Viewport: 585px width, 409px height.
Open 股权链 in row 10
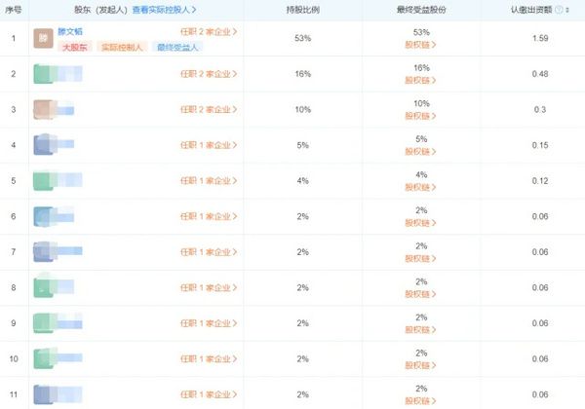point(420,365)
